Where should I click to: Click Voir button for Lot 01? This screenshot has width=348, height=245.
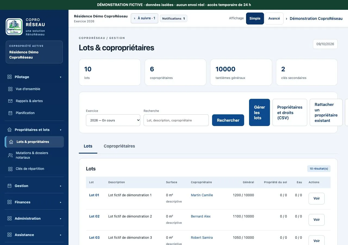(x=316, y=198)
